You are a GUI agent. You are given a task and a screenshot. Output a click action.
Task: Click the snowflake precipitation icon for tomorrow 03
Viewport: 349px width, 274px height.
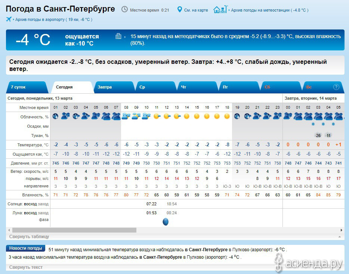coord(313,124)
